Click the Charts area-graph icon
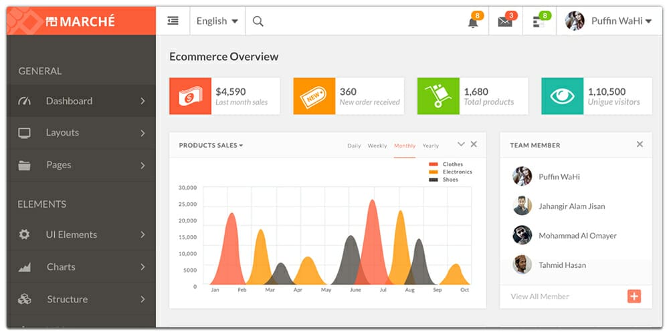Viewport: 669px width, 334px height. click(24, 267)
